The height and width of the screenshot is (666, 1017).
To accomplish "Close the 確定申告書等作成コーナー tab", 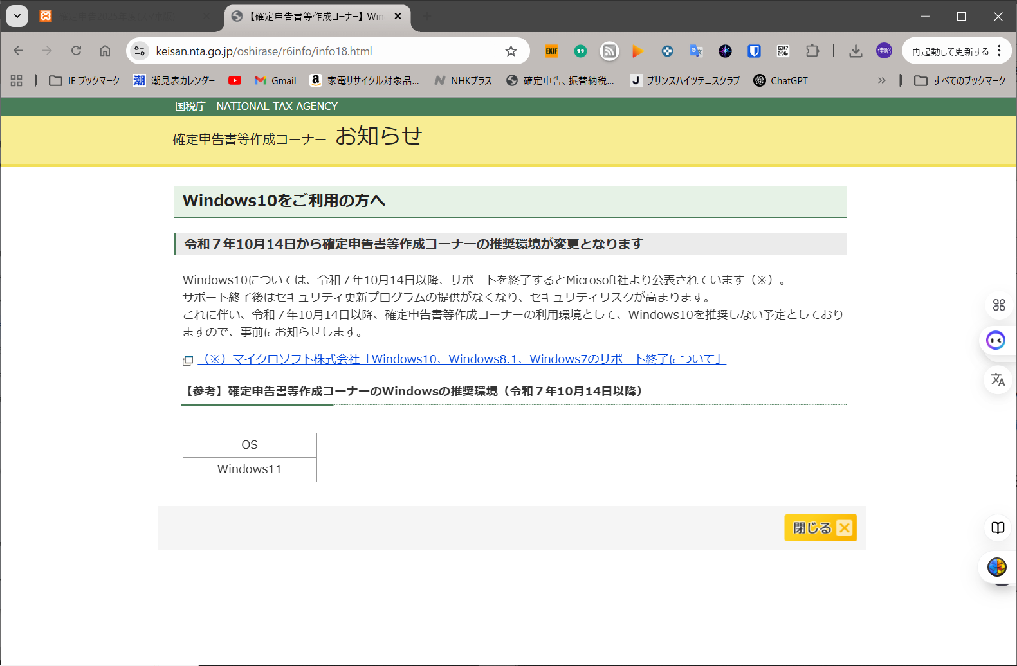I will click(x=398, y=16).
